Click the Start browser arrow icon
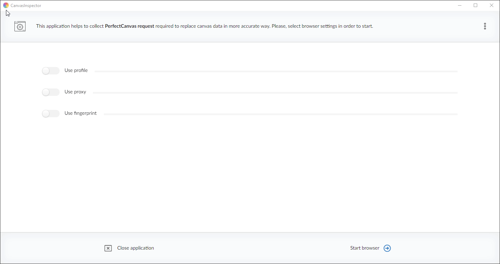Image resolution: width=500 pixels, height=264 pixels. point(387,248)
